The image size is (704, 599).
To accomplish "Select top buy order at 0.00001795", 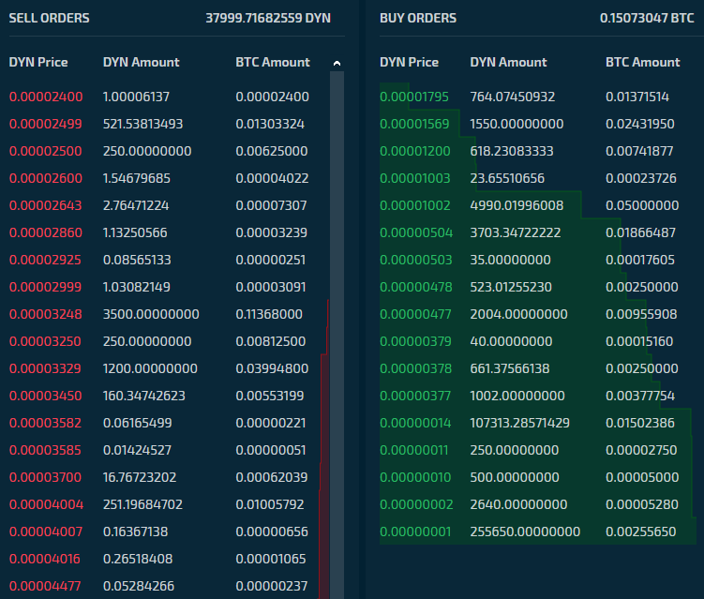I will [415, 97].
